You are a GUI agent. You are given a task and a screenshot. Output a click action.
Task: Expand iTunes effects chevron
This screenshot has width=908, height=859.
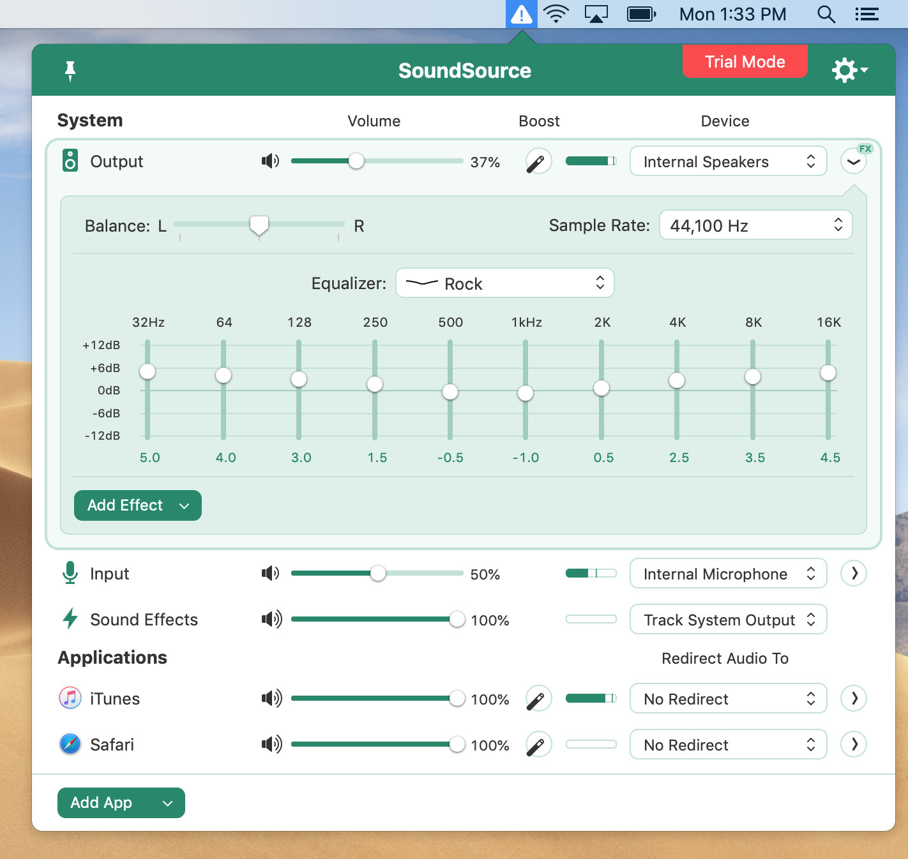(854, 698)
